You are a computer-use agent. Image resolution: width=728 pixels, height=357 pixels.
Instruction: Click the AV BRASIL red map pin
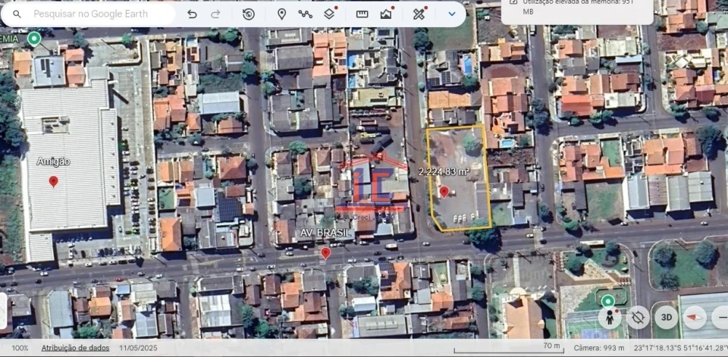[x=325, y=252]
